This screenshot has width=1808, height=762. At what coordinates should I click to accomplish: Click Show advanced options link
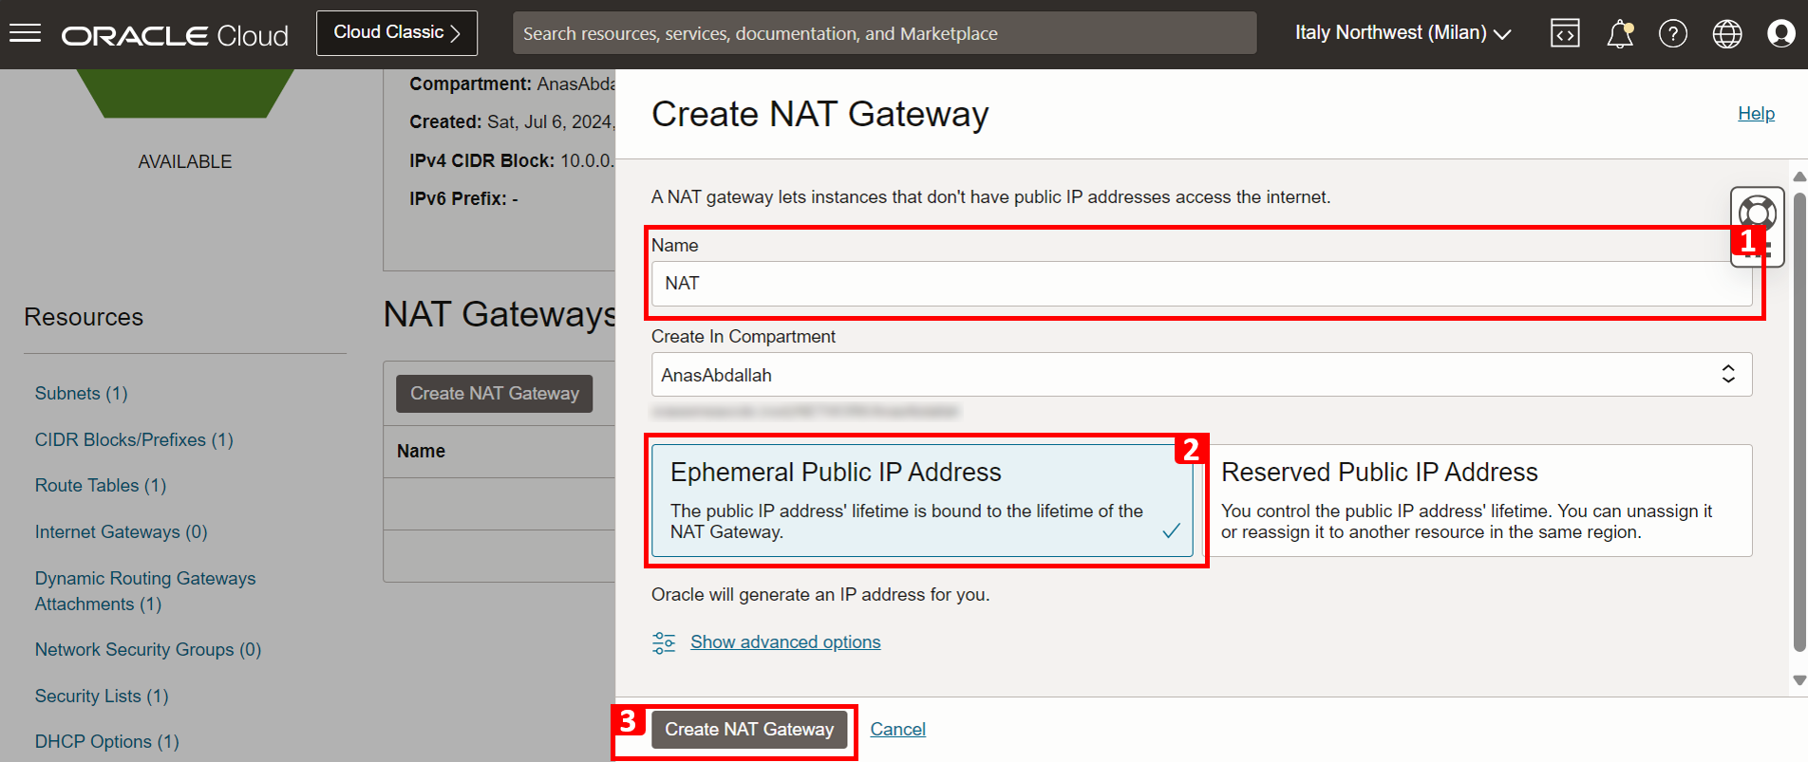(x=785, y=642)
